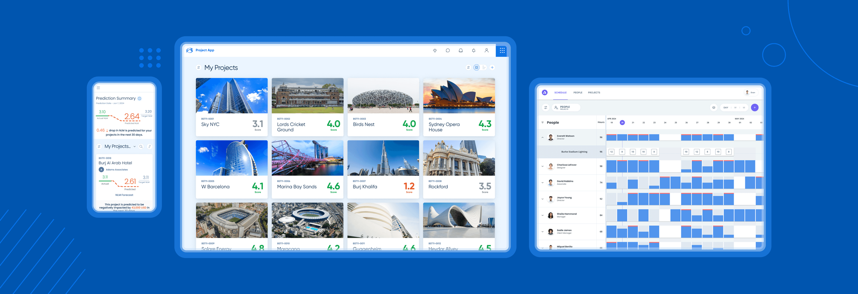The width and height of the screenshot is (858, 294).
Task: Switch to the PEOPLE tab
Action: 578,93
